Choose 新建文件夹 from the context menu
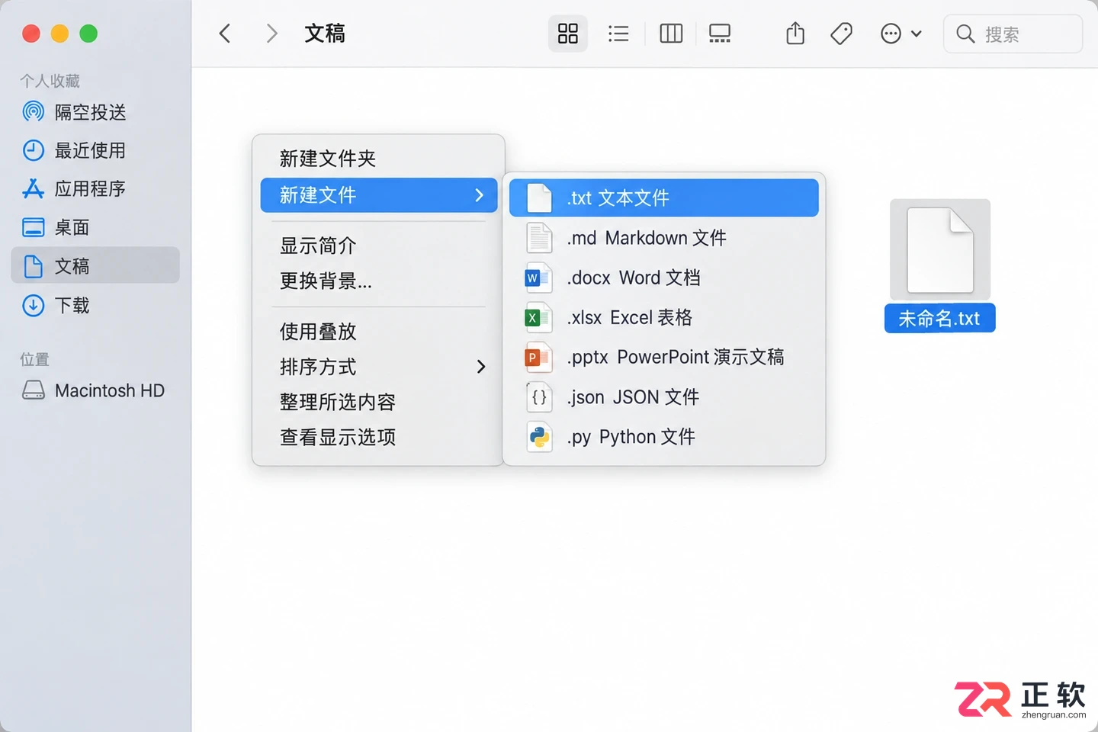The image size is (1098, 732). pyautogui.click(x=378, y=159)
